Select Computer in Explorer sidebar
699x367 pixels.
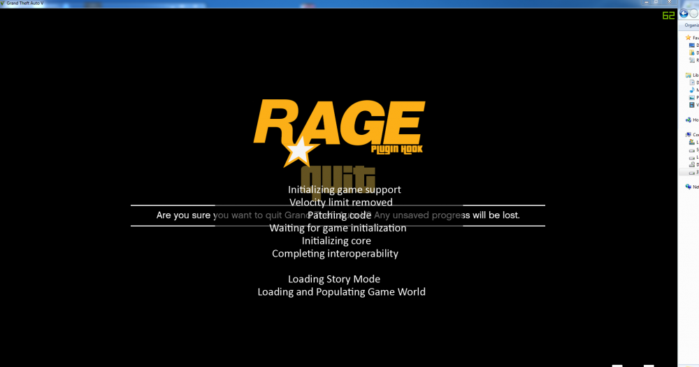tap(692, 135)
